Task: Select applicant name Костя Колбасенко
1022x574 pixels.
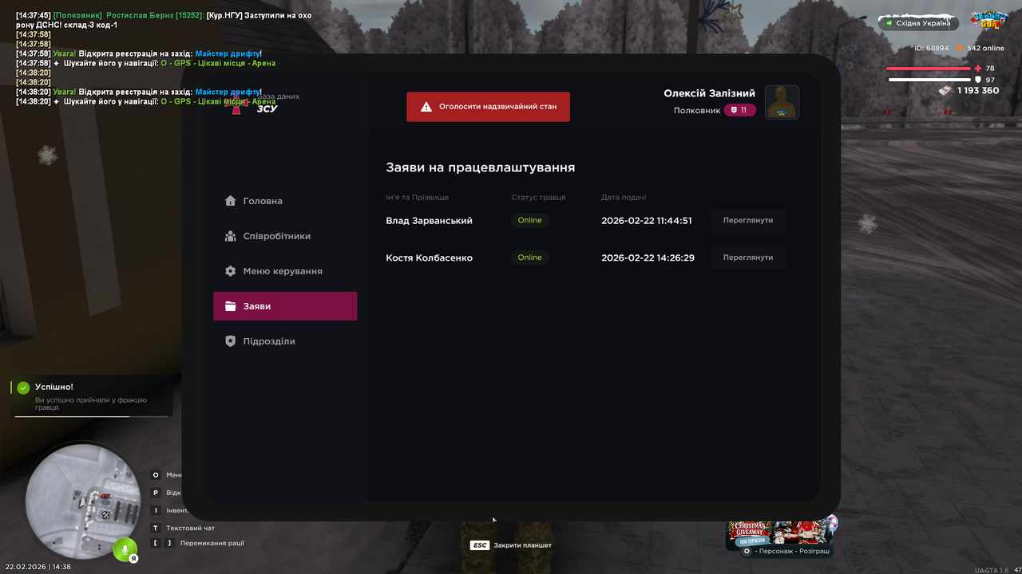Action: coord(429,258)
